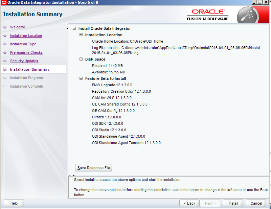
Task: Click the Prerequisite Checks step bullet icon
Action: [x=5, y=53]
